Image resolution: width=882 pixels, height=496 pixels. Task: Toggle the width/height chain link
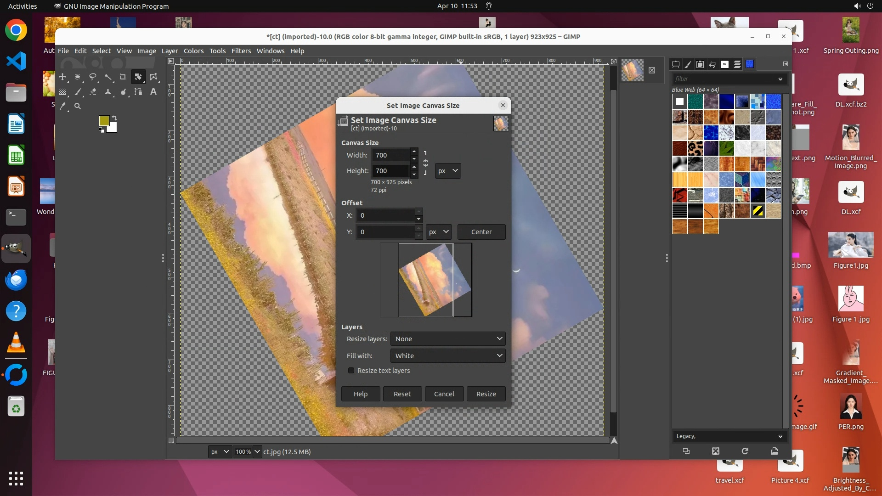425,163
